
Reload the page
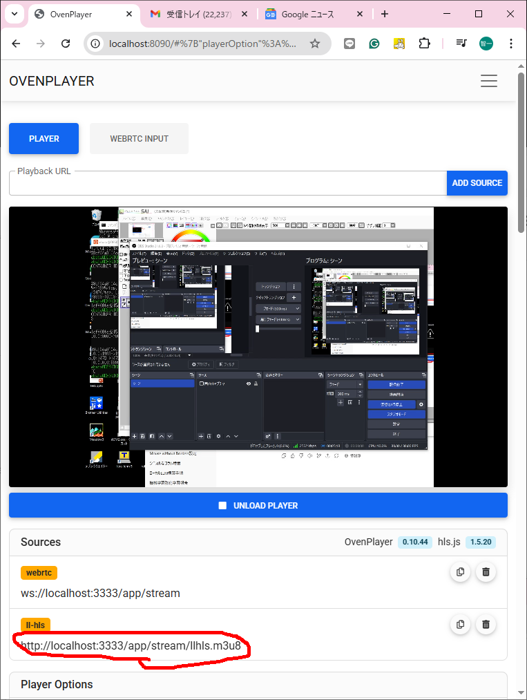point(66,44)
